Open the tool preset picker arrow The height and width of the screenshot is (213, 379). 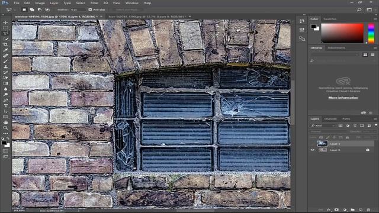(14, 9)
